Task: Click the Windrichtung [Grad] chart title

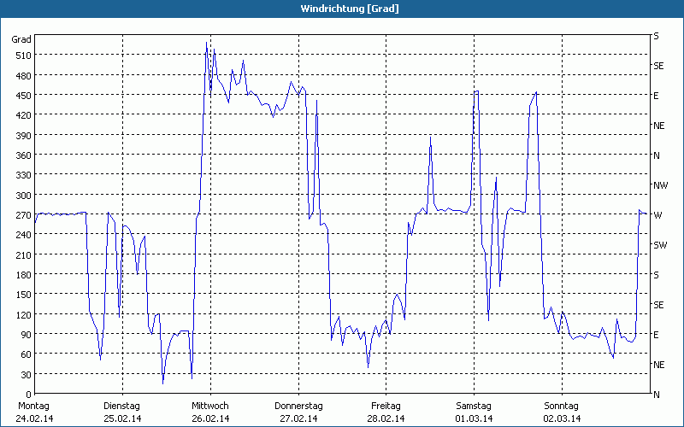Action: click(x=342, y=9)
